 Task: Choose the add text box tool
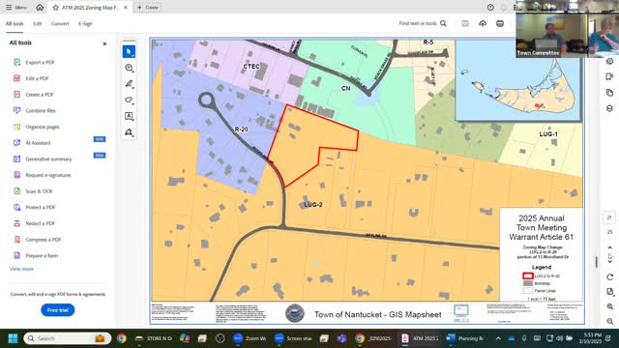pos(129,116)
